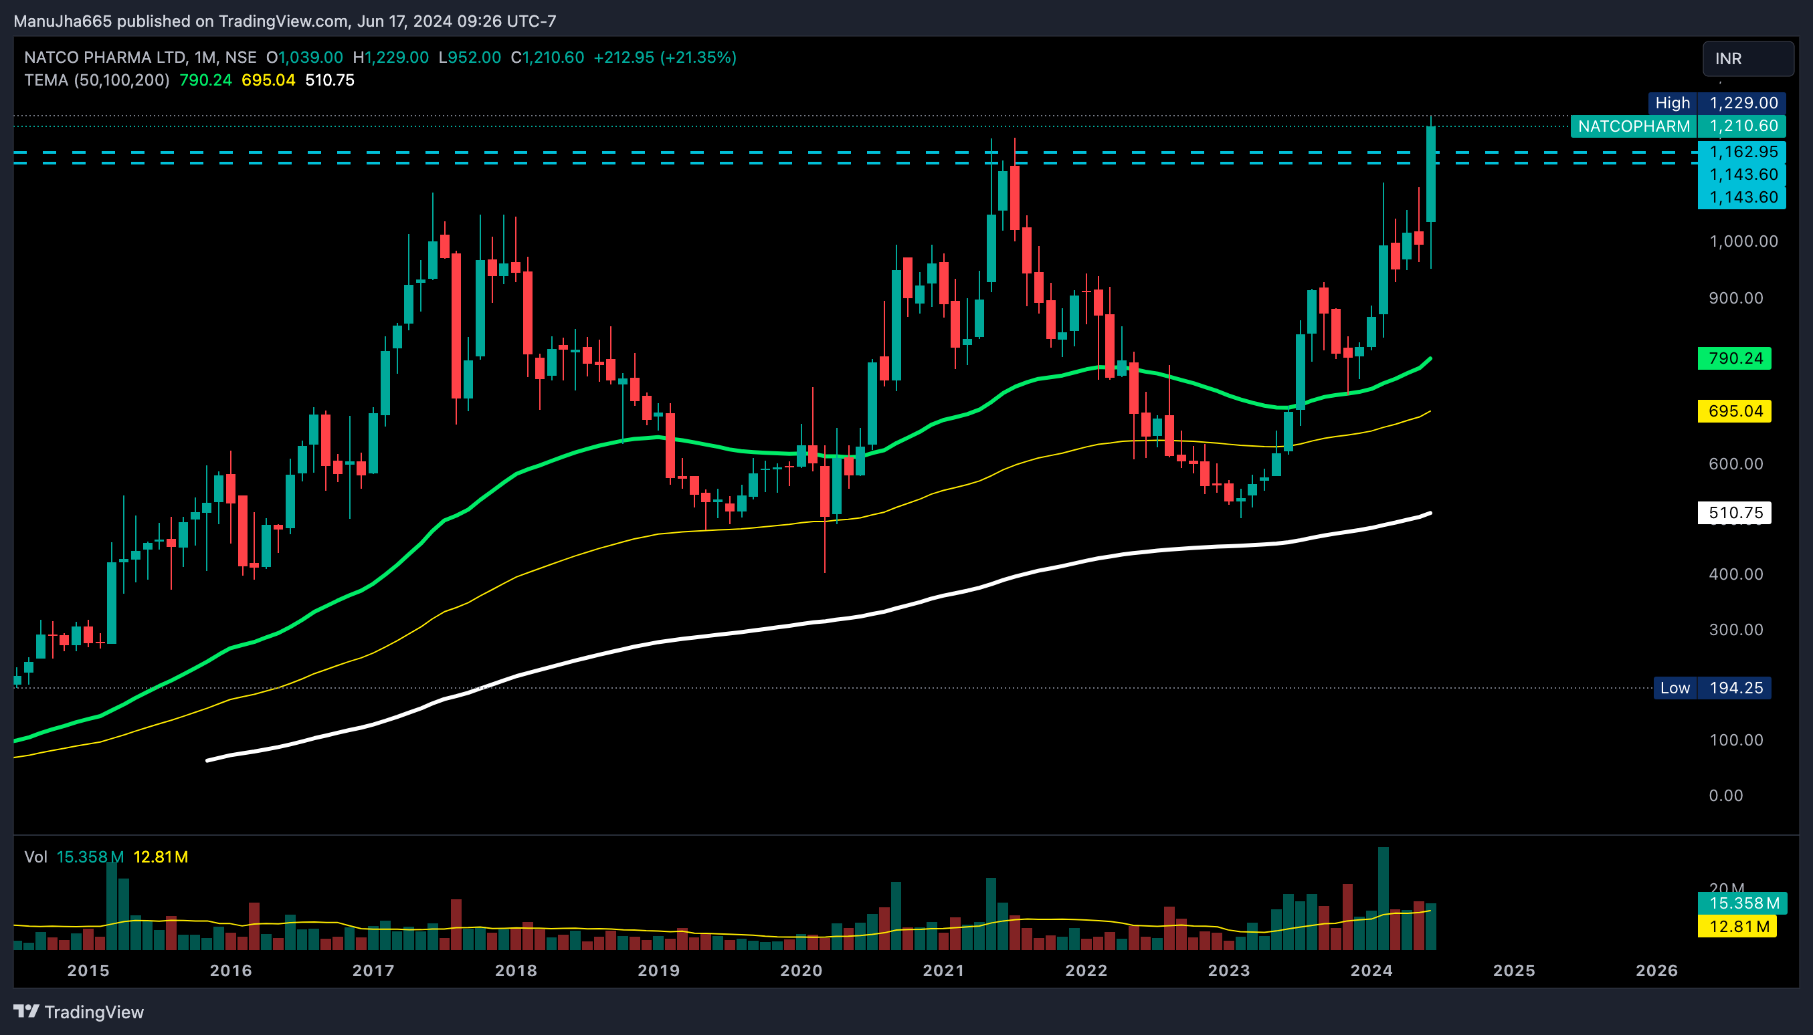This screenshot has height=1035, width=1813.
Task: Click the white 510.75 axis label
Action: point(1734,513)
